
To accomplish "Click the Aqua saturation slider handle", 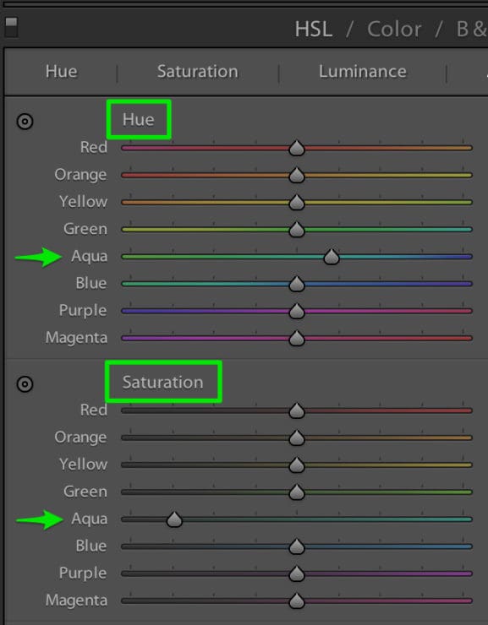I will click(x=174, y=519).
